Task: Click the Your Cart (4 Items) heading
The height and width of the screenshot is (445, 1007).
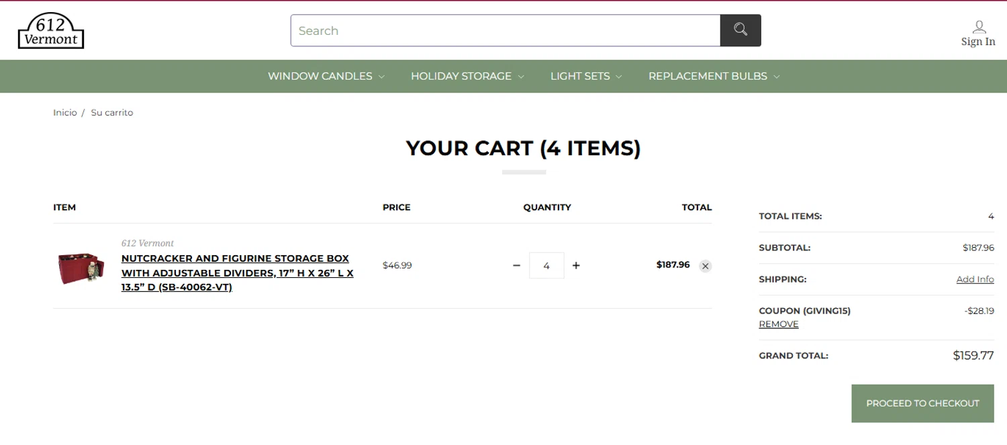Action: click(x=524, y=148)
